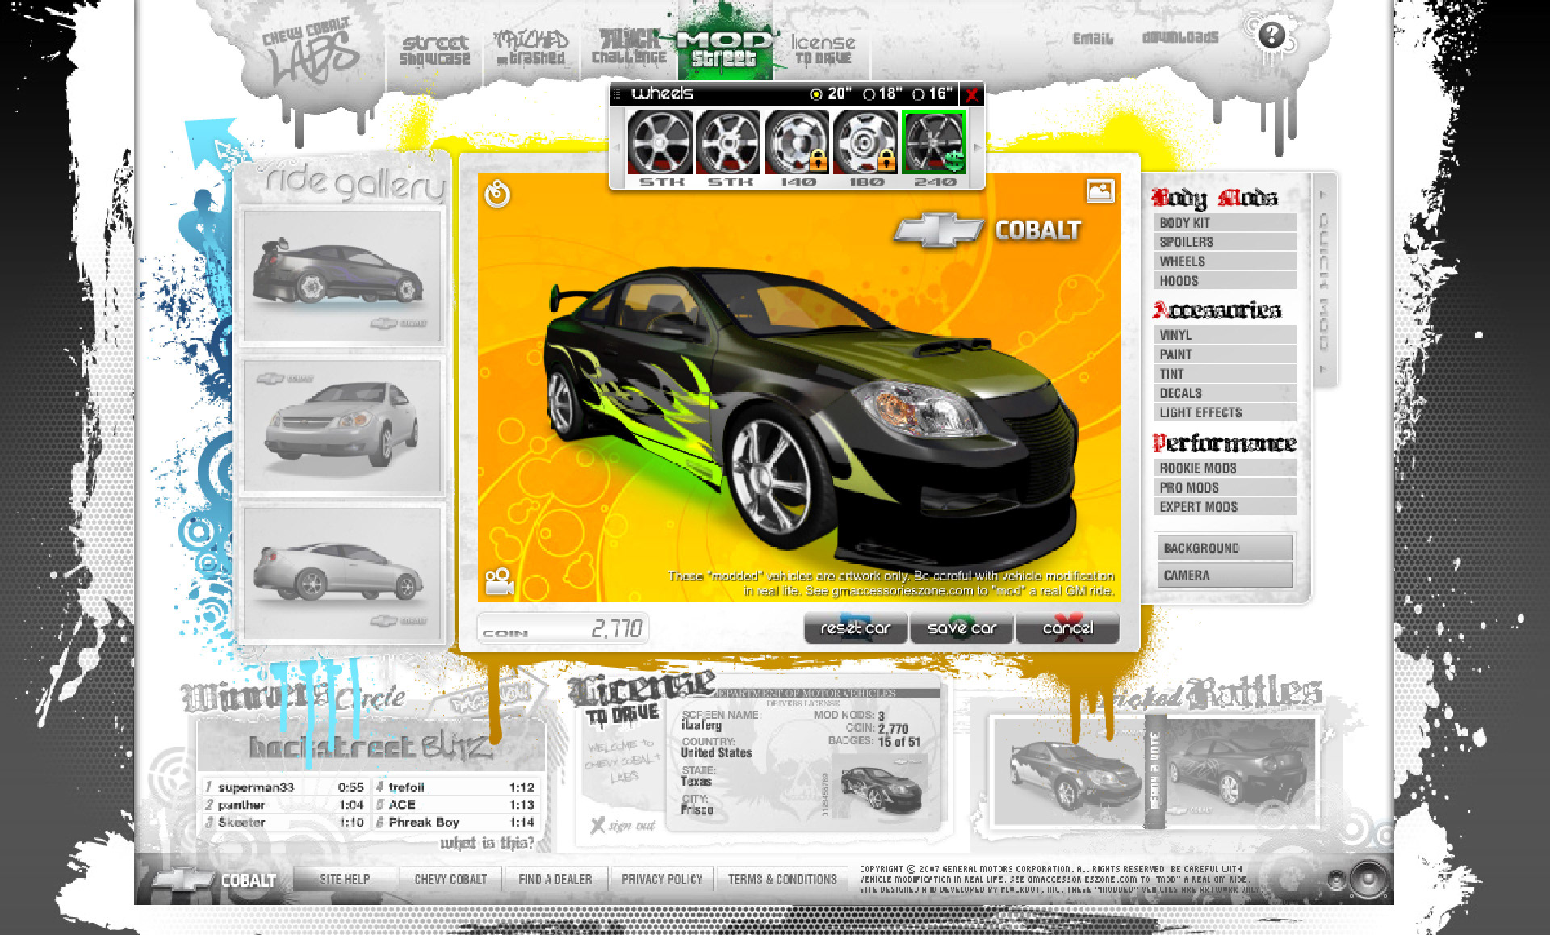
Task: Open the Mod Street tab
Action: (x=725, y=48)
